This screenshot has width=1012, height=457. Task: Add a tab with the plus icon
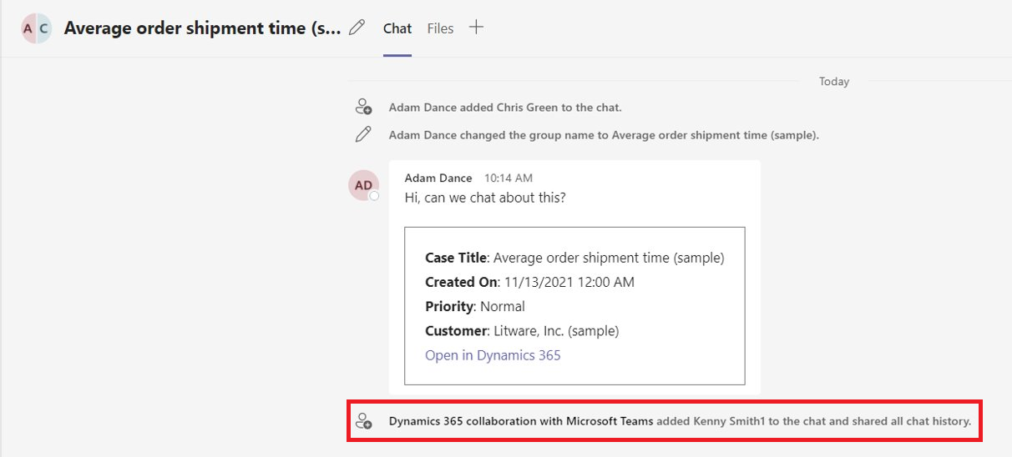click(x=476, y=28)
